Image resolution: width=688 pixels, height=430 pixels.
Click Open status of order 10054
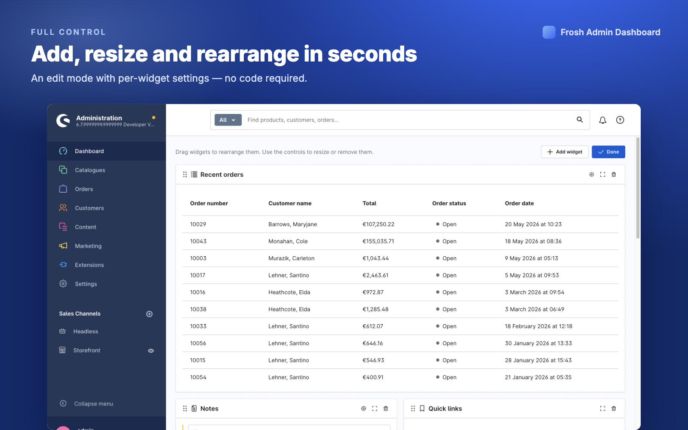(x=446, y=377)
